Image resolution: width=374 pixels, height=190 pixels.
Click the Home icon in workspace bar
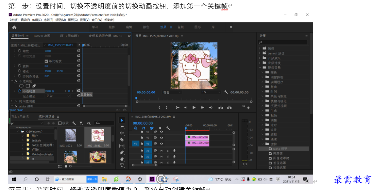click(x=14, y=27)
